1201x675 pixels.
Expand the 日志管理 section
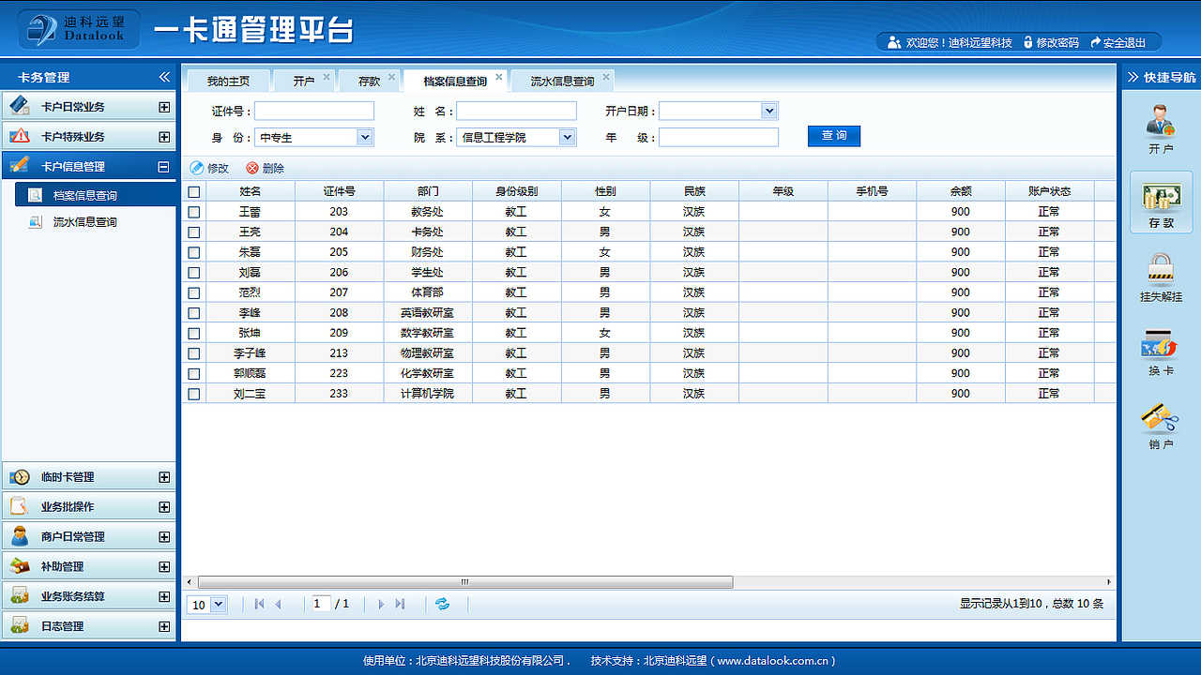click(164, 626)
